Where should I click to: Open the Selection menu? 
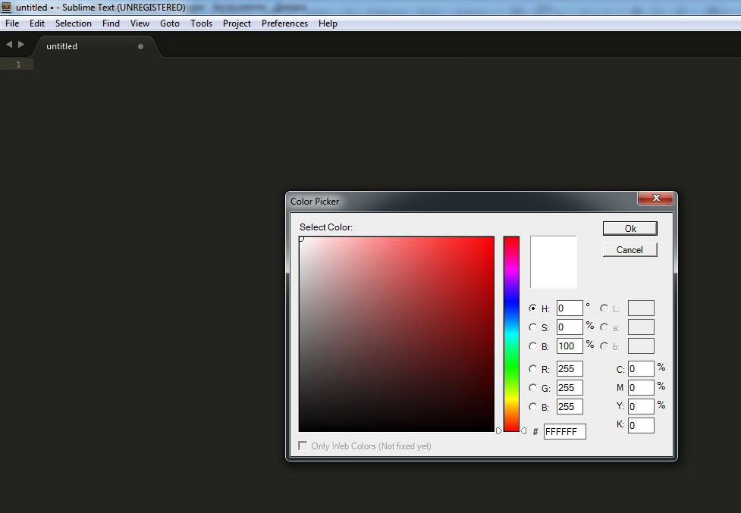click(74, 23)
